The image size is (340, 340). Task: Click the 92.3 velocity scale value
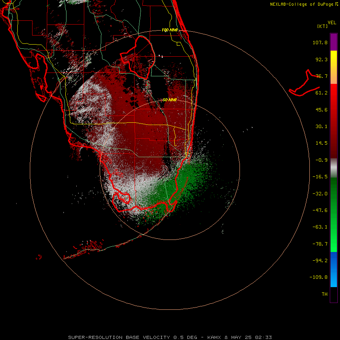(321, 59)
